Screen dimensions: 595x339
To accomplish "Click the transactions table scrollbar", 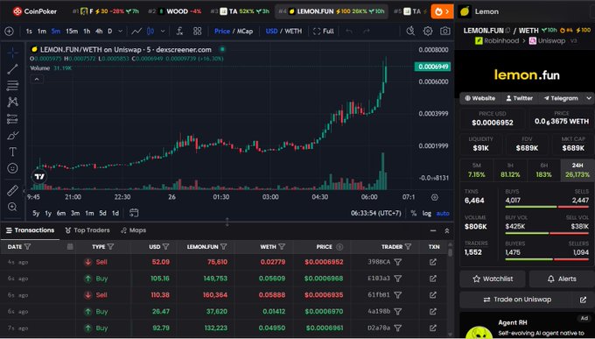I will coord(450,252).
